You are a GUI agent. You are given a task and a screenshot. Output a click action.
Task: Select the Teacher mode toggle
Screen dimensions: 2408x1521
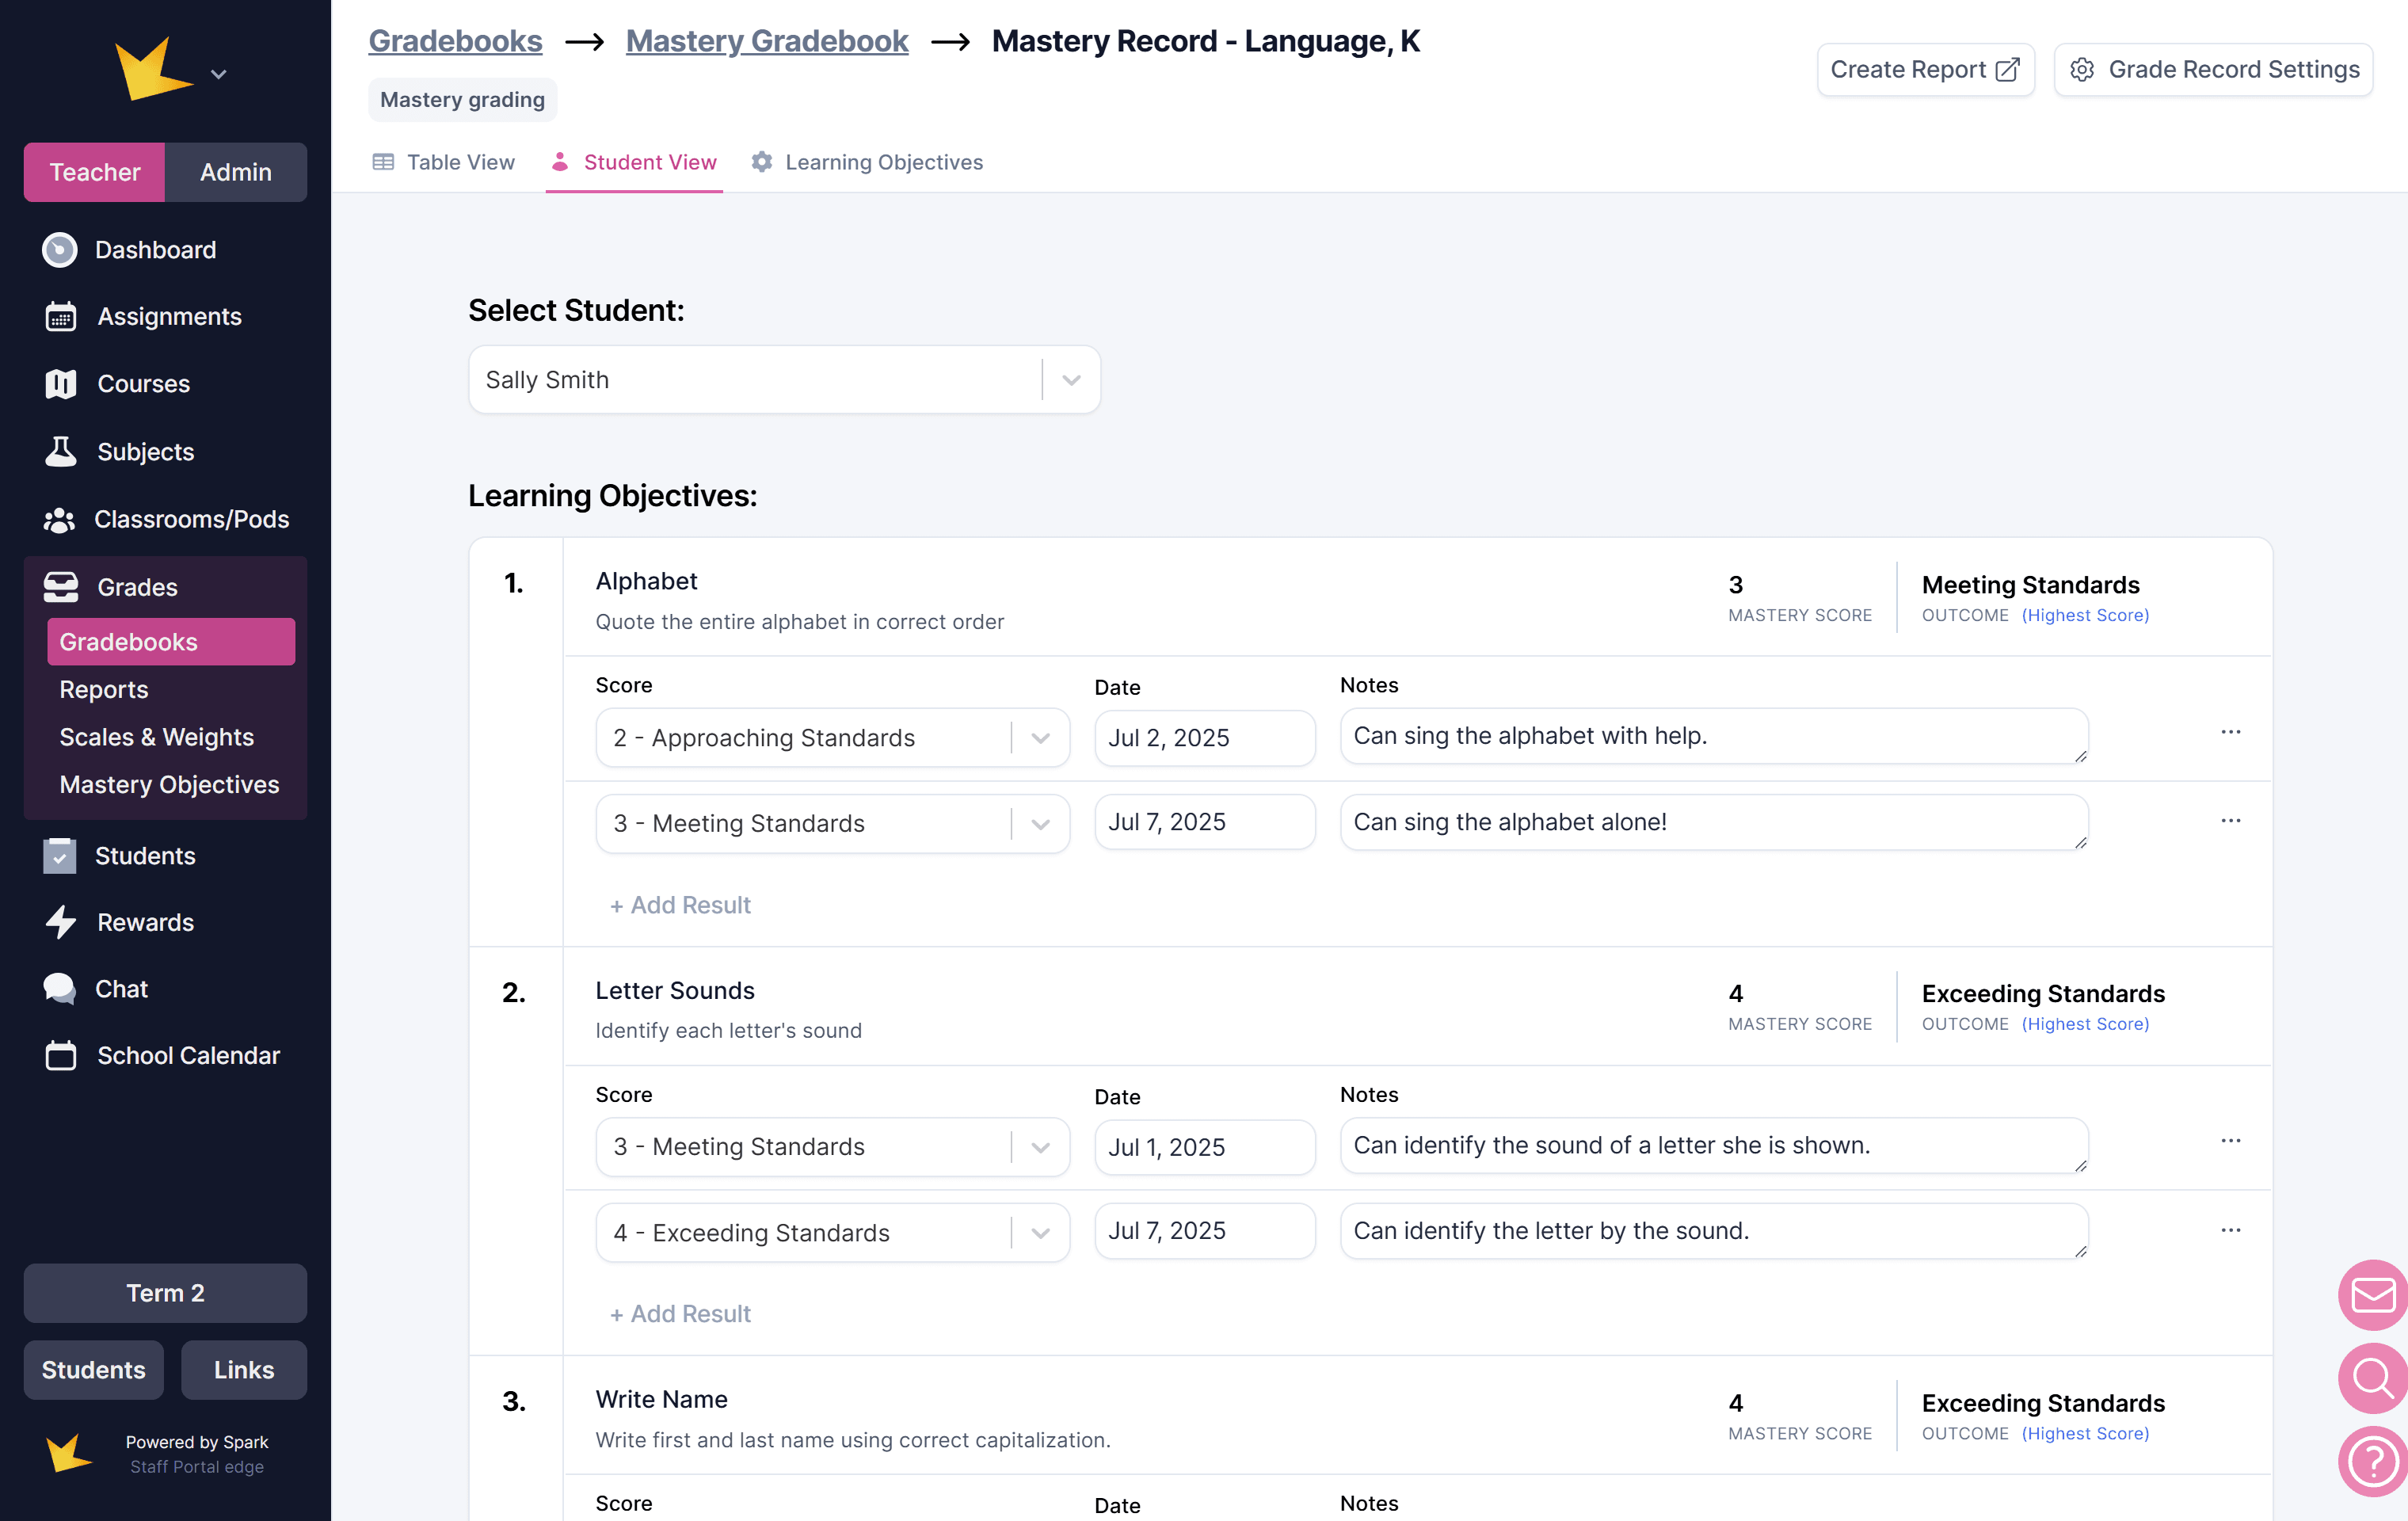pyautogui.click(x=95, y=172)
